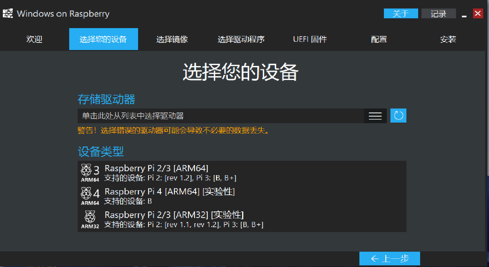Click the 设备类型 section heading

pyautogui.click(x=101, y=152)
